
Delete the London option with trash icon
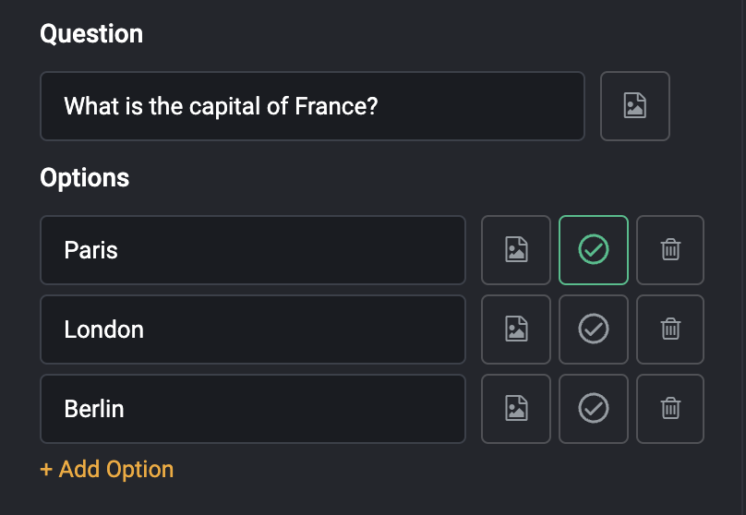coord(670,329)
